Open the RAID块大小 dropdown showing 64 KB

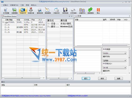[x=115, y=68]
